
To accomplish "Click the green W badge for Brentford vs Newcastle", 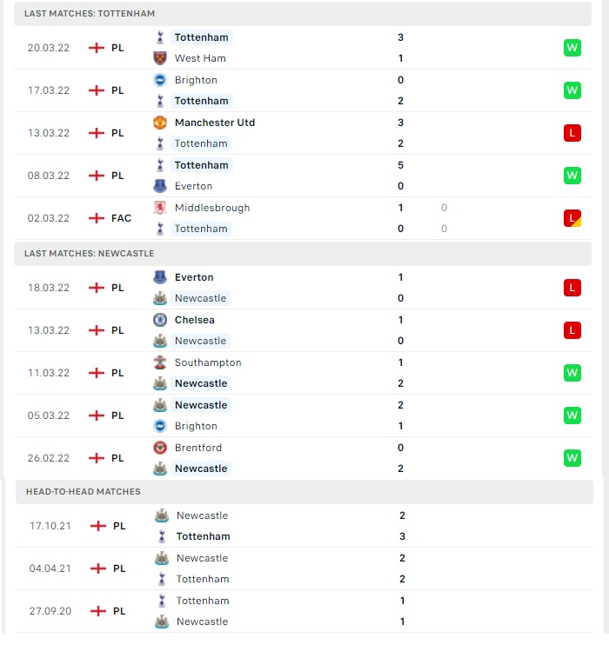I will 572,458.
